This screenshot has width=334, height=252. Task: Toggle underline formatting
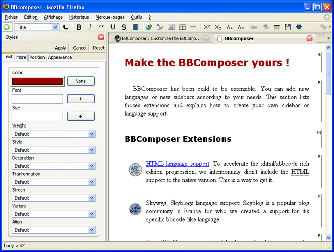tap(113, 27)
